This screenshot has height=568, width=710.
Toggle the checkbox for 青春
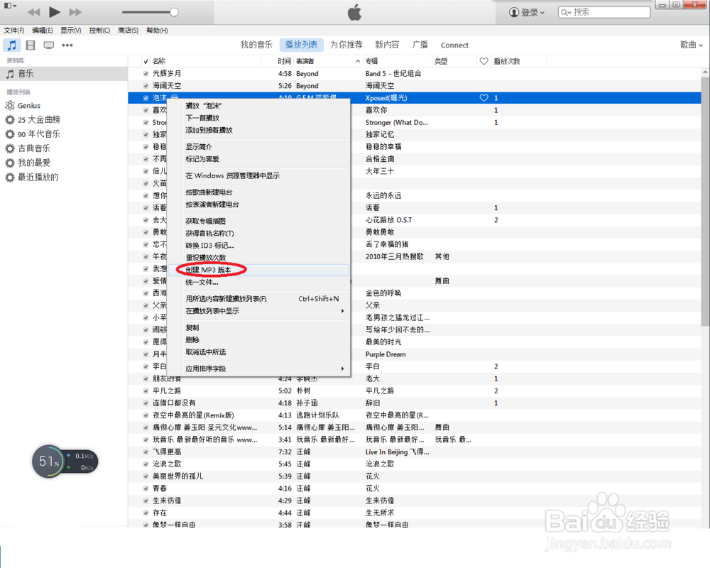click(x=146, y=488)
